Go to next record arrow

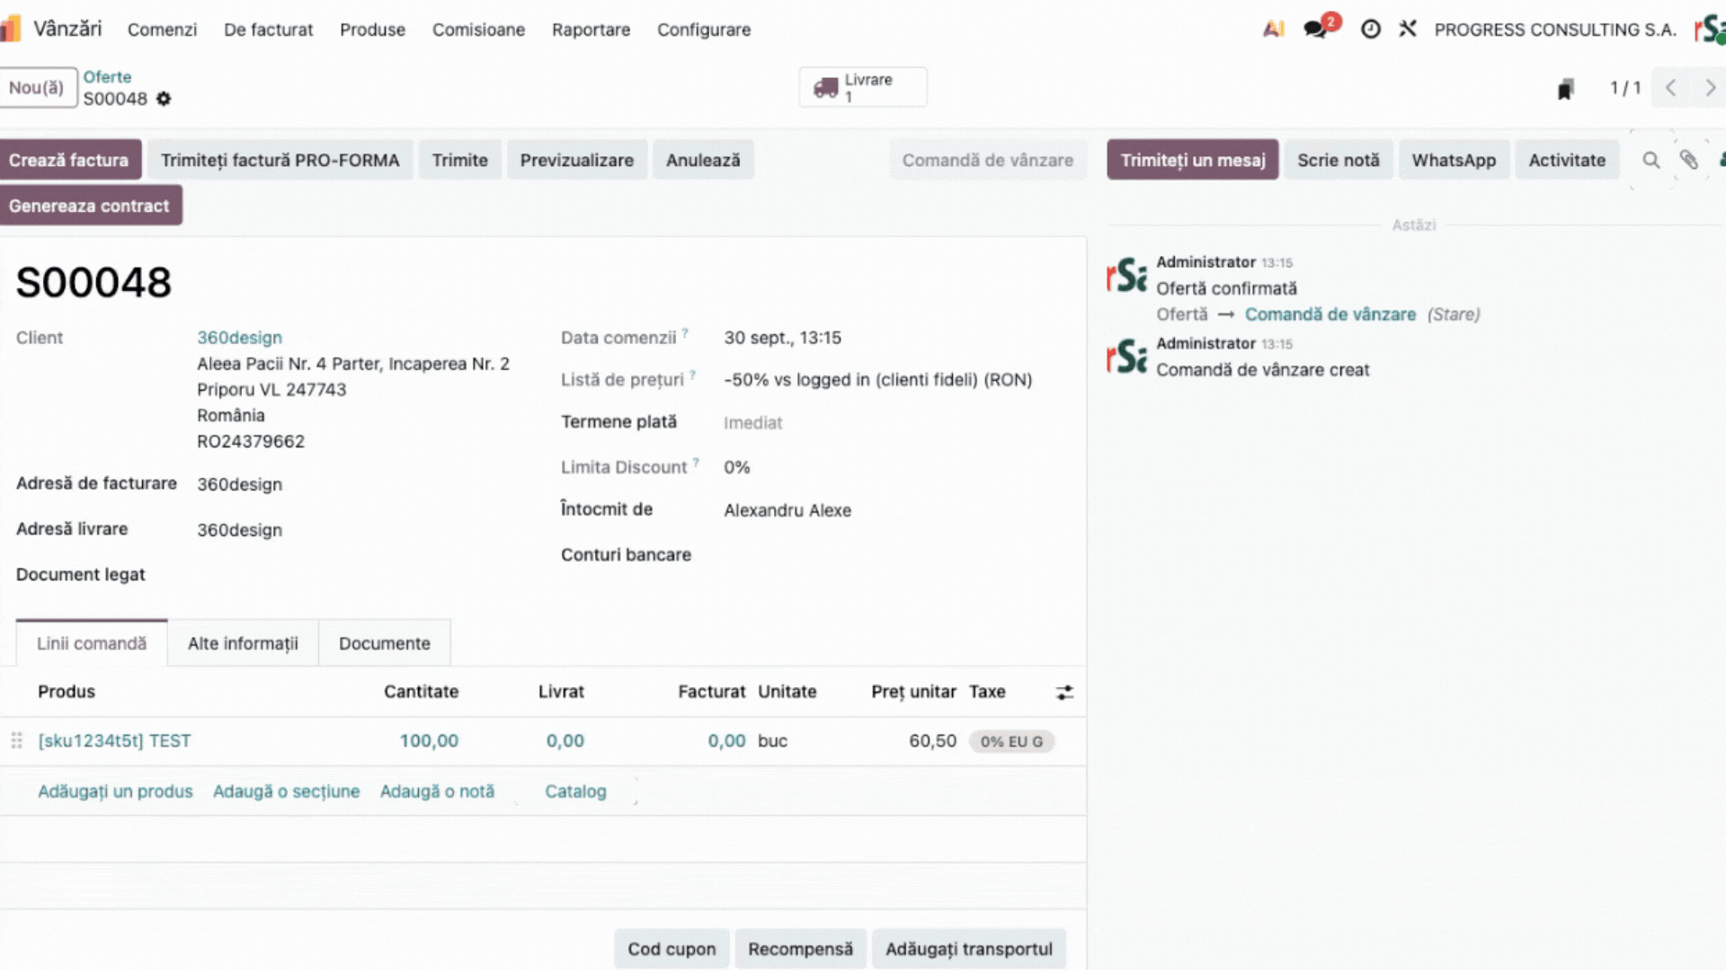(x=1710, y=88)
